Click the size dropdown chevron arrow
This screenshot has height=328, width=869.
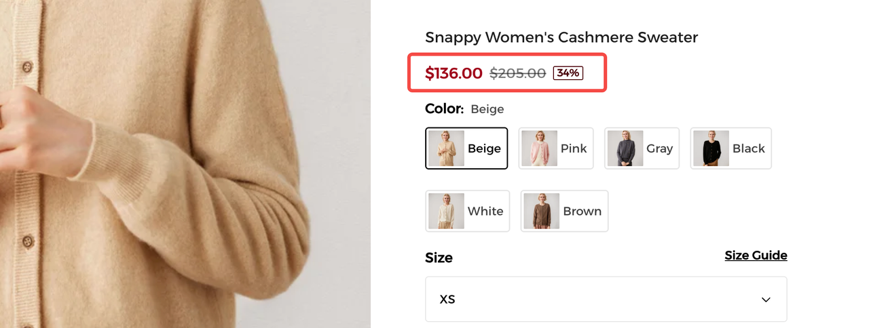tap(766, 300)
